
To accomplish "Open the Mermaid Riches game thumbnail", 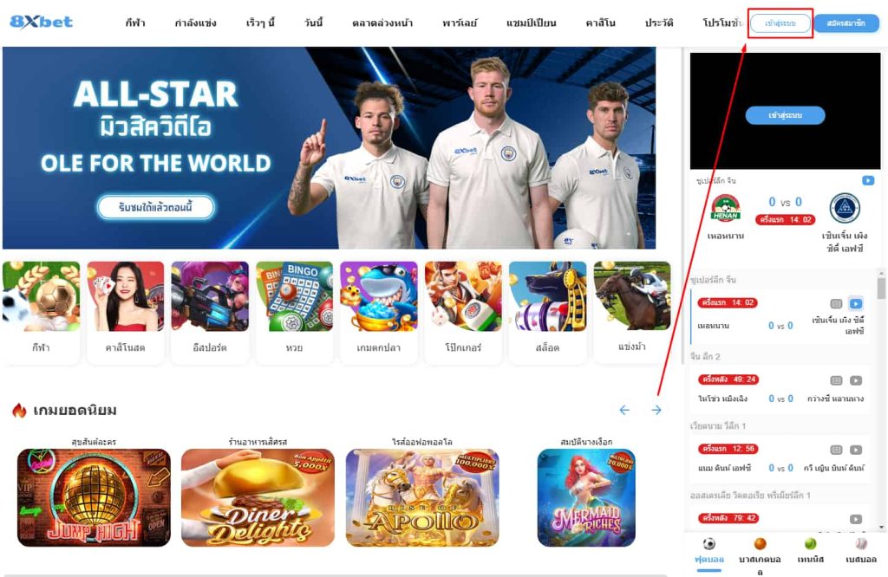I will (586, 498).
